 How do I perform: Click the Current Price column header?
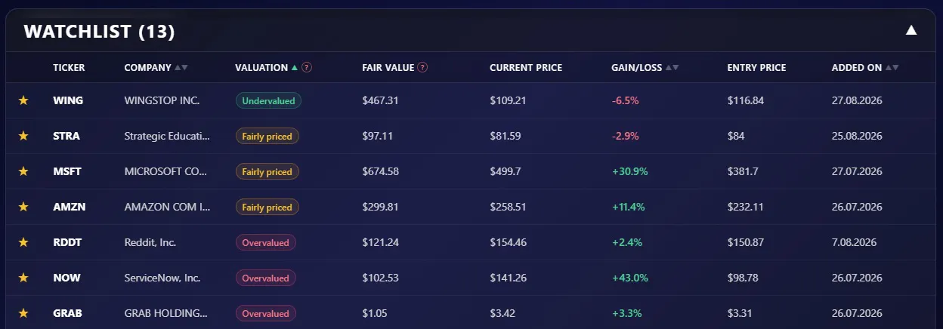pyautogui.click(x=526, y=67)
